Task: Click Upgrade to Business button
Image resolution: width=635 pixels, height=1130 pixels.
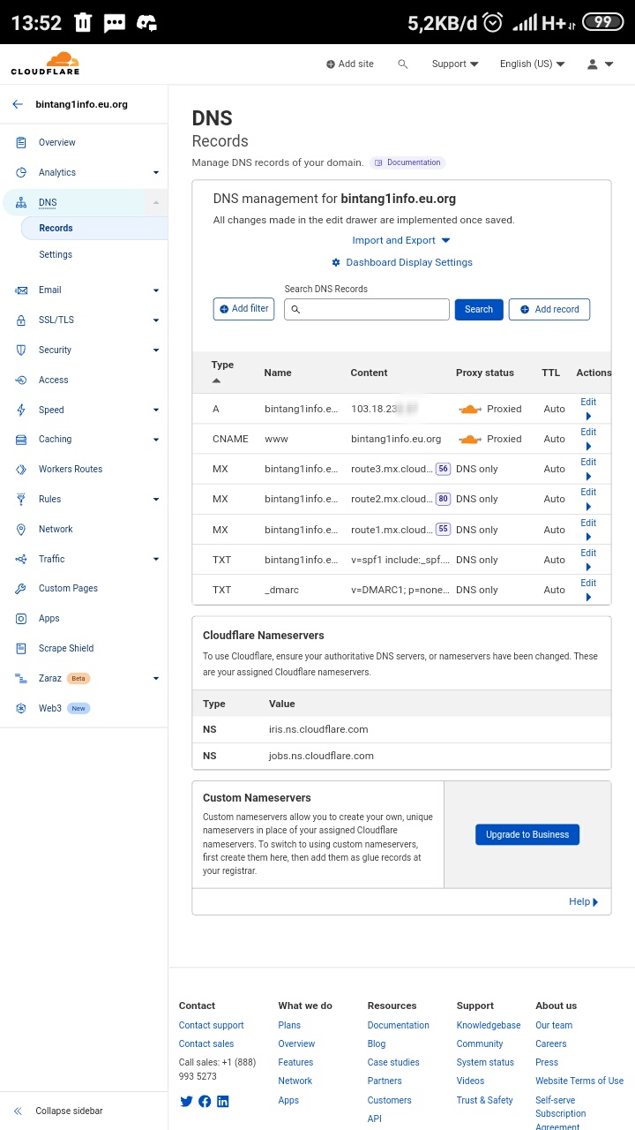Action: pyautogui.click(x=527, y=834)
